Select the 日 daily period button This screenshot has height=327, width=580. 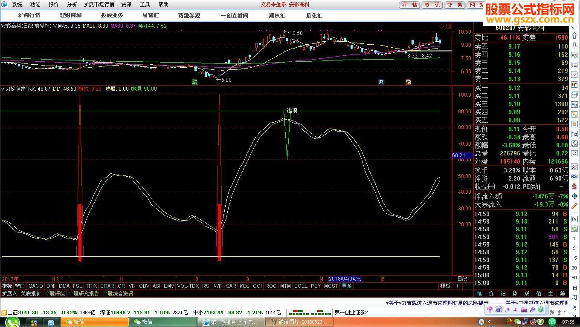[574, 288]
